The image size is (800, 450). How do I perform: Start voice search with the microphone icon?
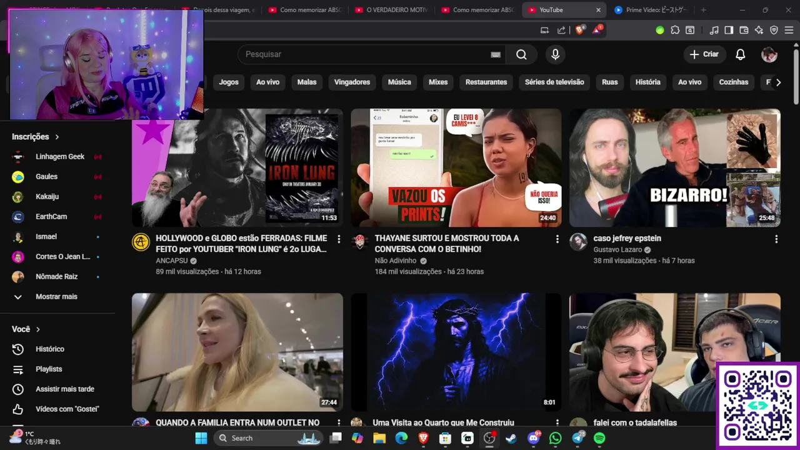tap(555, 54)
